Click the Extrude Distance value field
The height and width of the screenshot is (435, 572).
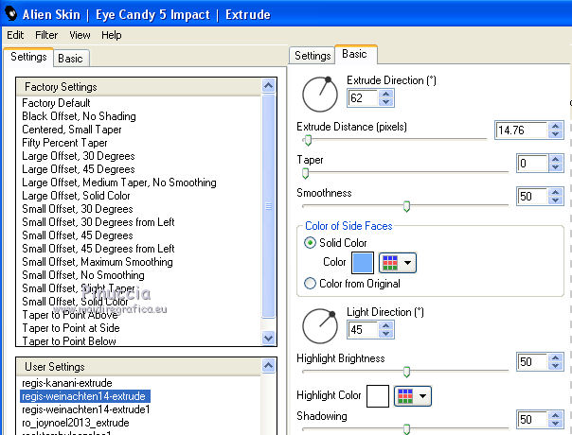(x=521, y=130)
